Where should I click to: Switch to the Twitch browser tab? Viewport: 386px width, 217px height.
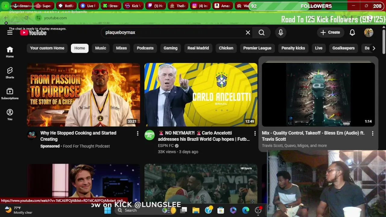155,6
